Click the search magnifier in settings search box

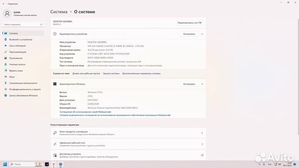41,24
